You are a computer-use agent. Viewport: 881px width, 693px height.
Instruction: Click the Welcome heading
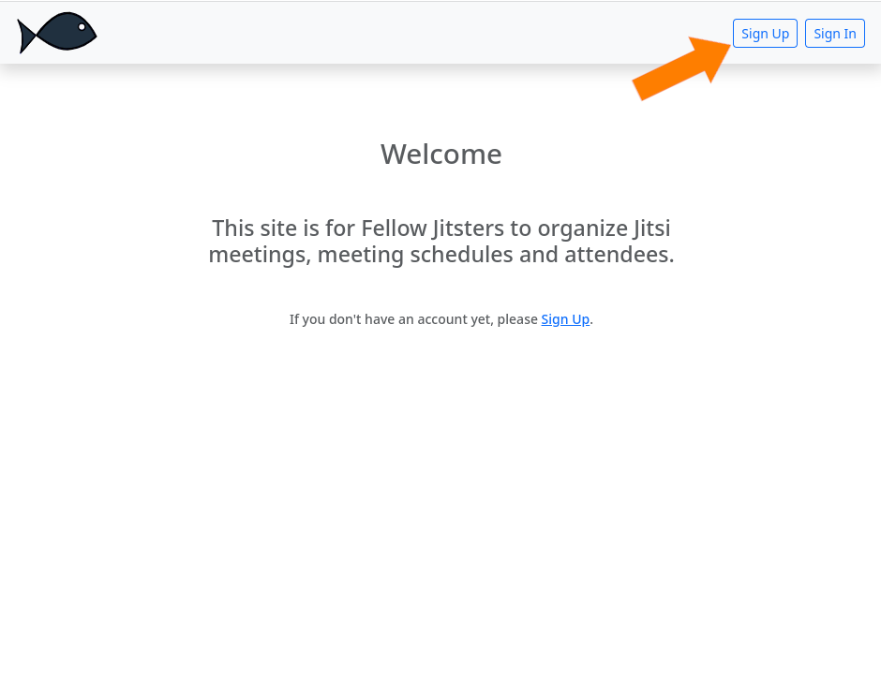tap(440, 155)
